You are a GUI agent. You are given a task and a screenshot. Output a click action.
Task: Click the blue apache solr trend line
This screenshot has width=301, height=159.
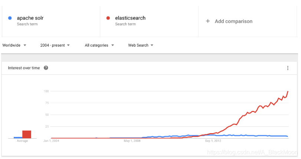click(249, 135)
